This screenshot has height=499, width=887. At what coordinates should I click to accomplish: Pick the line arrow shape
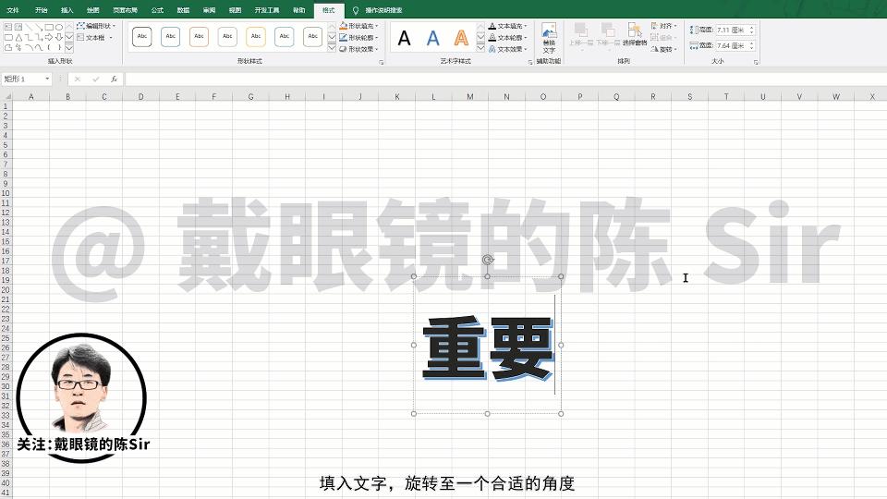pyautogui.click(x=39, y=27)
